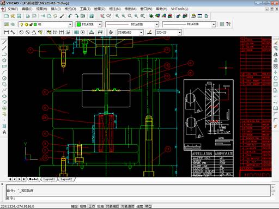Open the Layer manager icon
Image resolution: width=279 pixels, height=209 pixels.
7,24
